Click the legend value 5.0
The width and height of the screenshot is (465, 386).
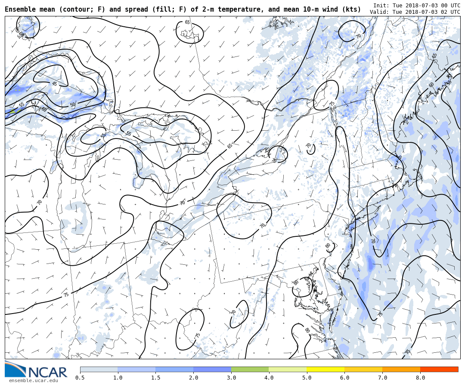(307, 378)
